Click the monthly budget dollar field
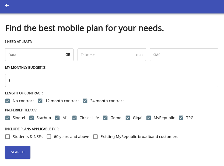This screenshot has width=224, height=166. 112,80
